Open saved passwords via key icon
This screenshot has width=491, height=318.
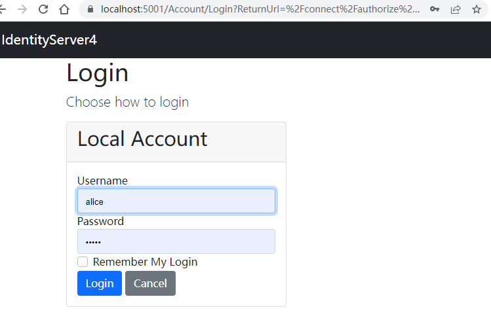(435, 9)
